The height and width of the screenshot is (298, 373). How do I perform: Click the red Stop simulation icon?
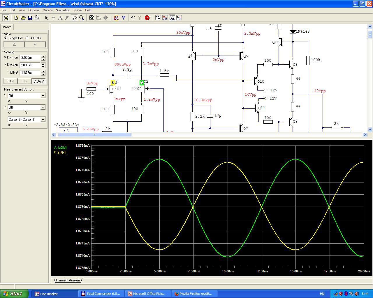click(x=147, y=18)
